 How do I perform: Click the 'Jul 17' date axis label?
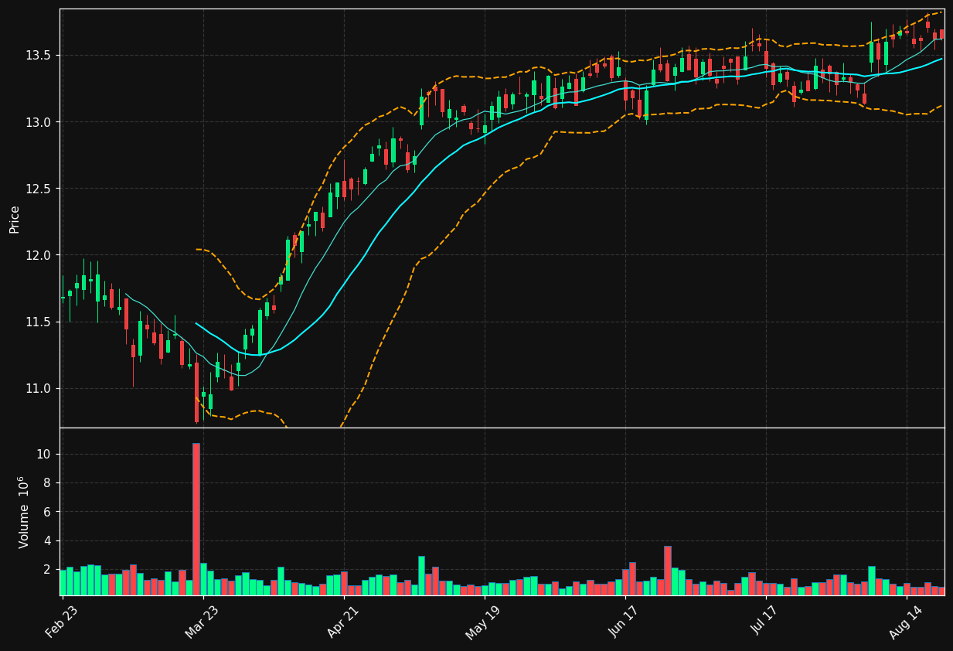tap(764, 622)
